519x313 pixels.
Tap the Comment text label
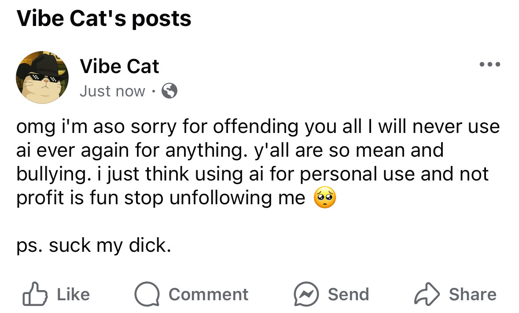click(x=209, y=294)
